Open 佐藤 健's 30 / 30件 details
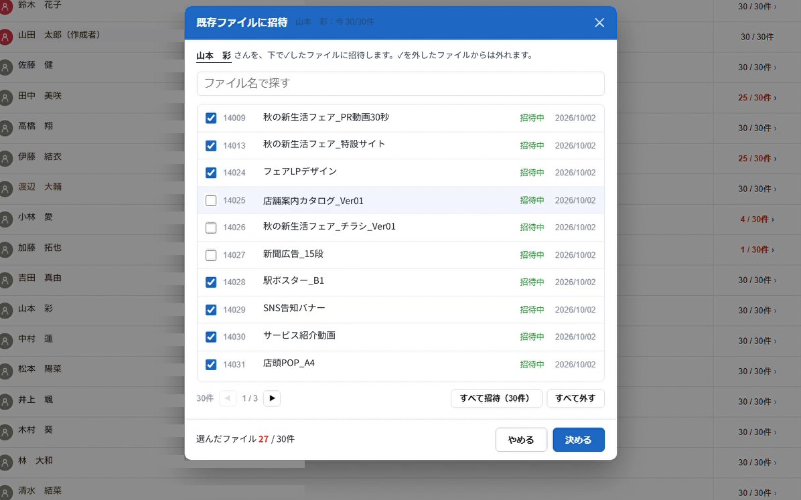The height and width of the screenshot is (500, 801). [x=757, y=68]
